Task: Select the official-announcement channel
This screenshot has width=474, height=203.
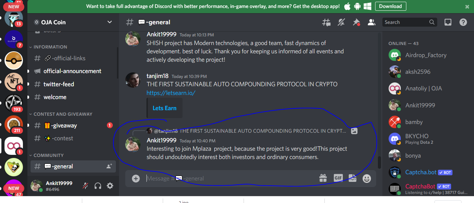Action: click(73, 71)
